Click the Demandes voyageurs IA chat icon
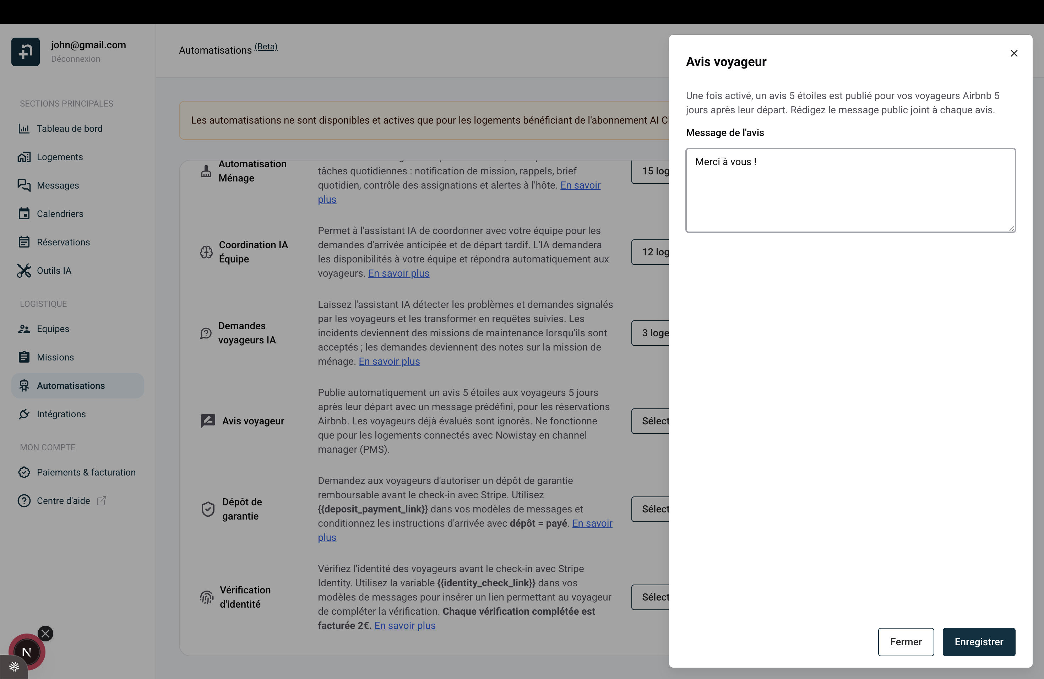This screenshot has width=1044, height=679. click(206, 333)
